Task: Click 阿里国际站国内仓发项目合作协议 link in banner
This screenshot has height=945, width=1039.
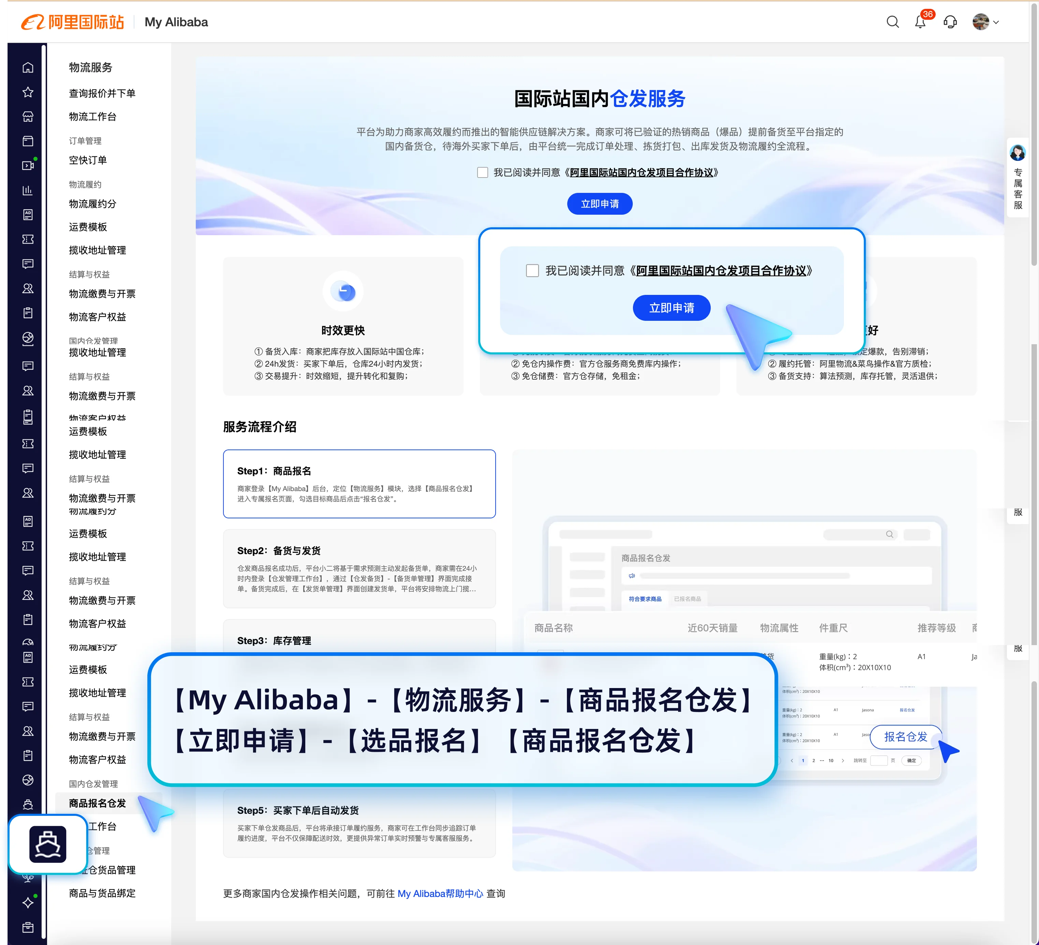Action: 641,172
